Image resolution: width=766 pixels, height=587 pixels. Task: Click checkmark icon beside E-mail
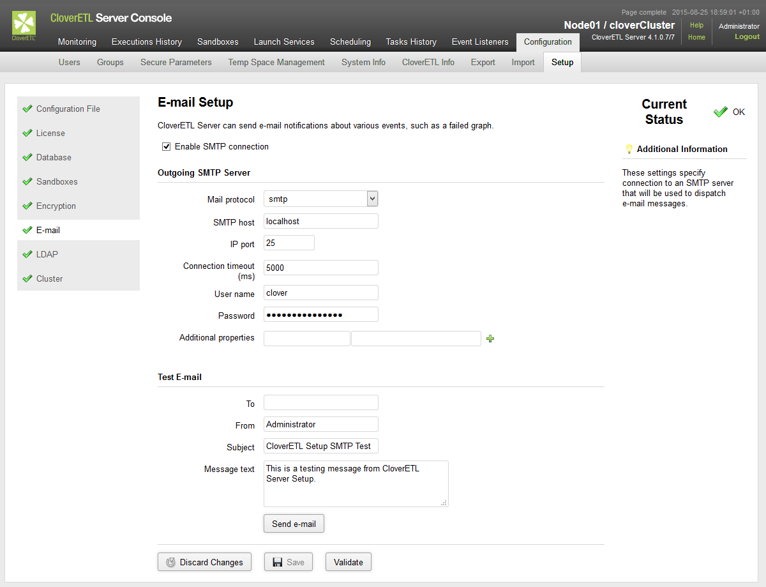27,230
